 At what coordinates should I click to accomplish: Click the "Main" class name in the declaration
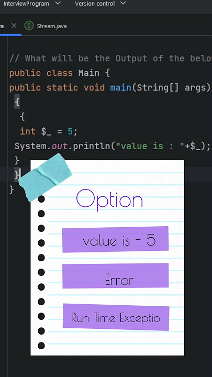point(88,73)
